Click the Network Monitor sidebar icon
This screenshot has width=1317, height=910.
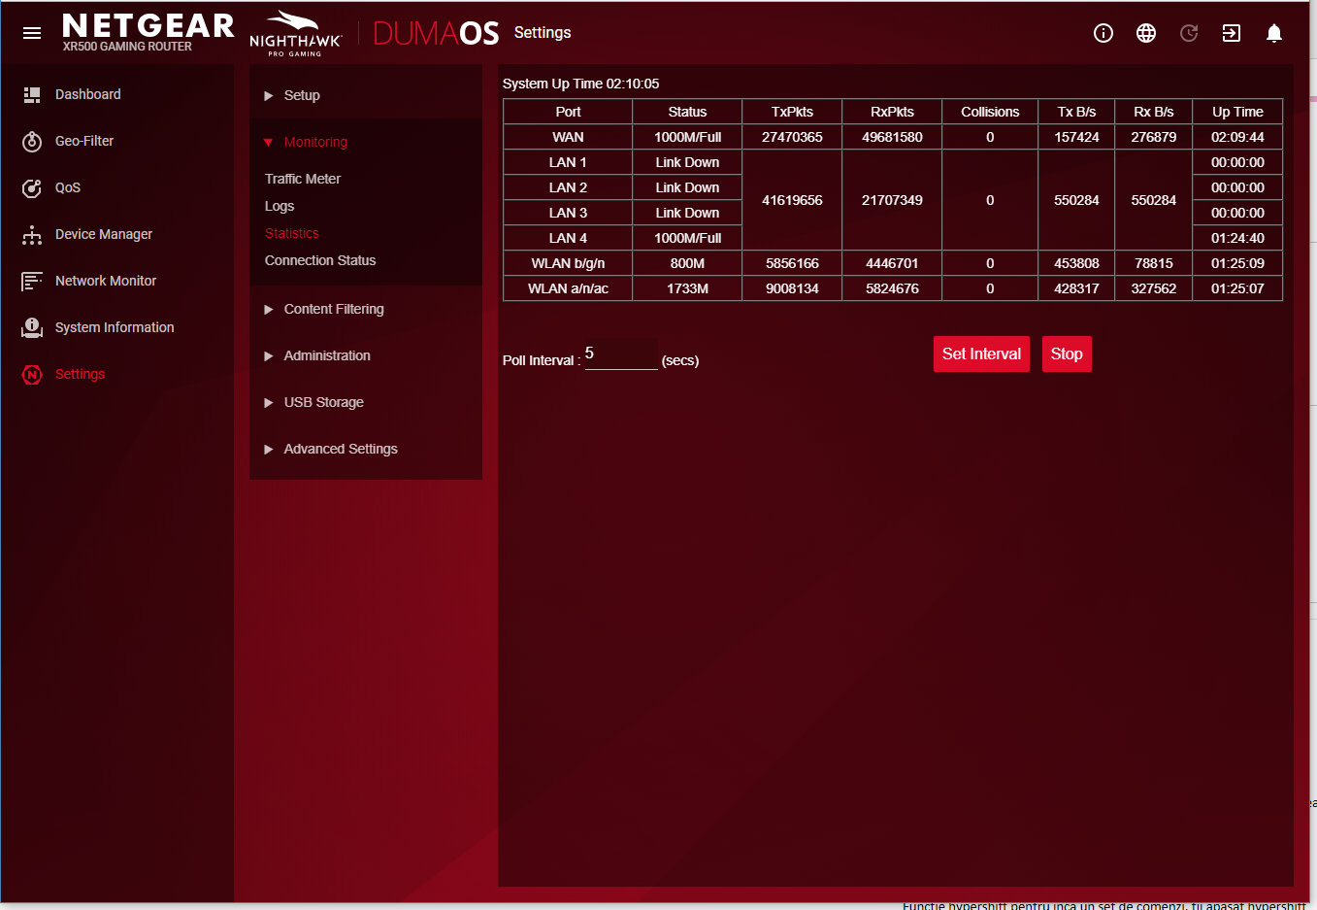32,282
